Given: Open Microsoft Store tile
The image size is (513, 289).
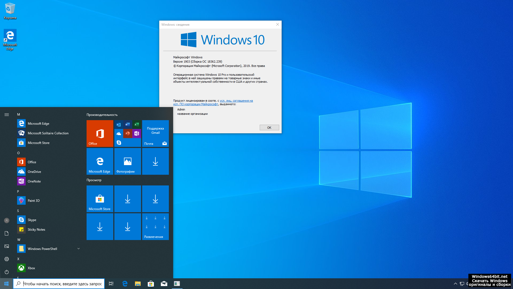Looking at the screenshot, I should click(100, 198).
